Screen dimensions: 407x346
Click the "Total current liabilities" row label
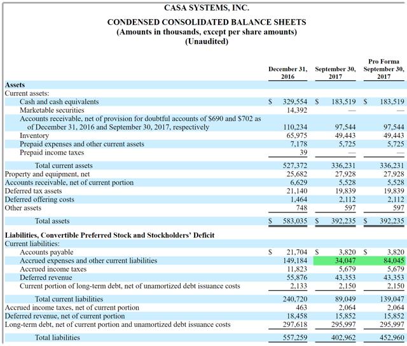click(x=69, y=300)
